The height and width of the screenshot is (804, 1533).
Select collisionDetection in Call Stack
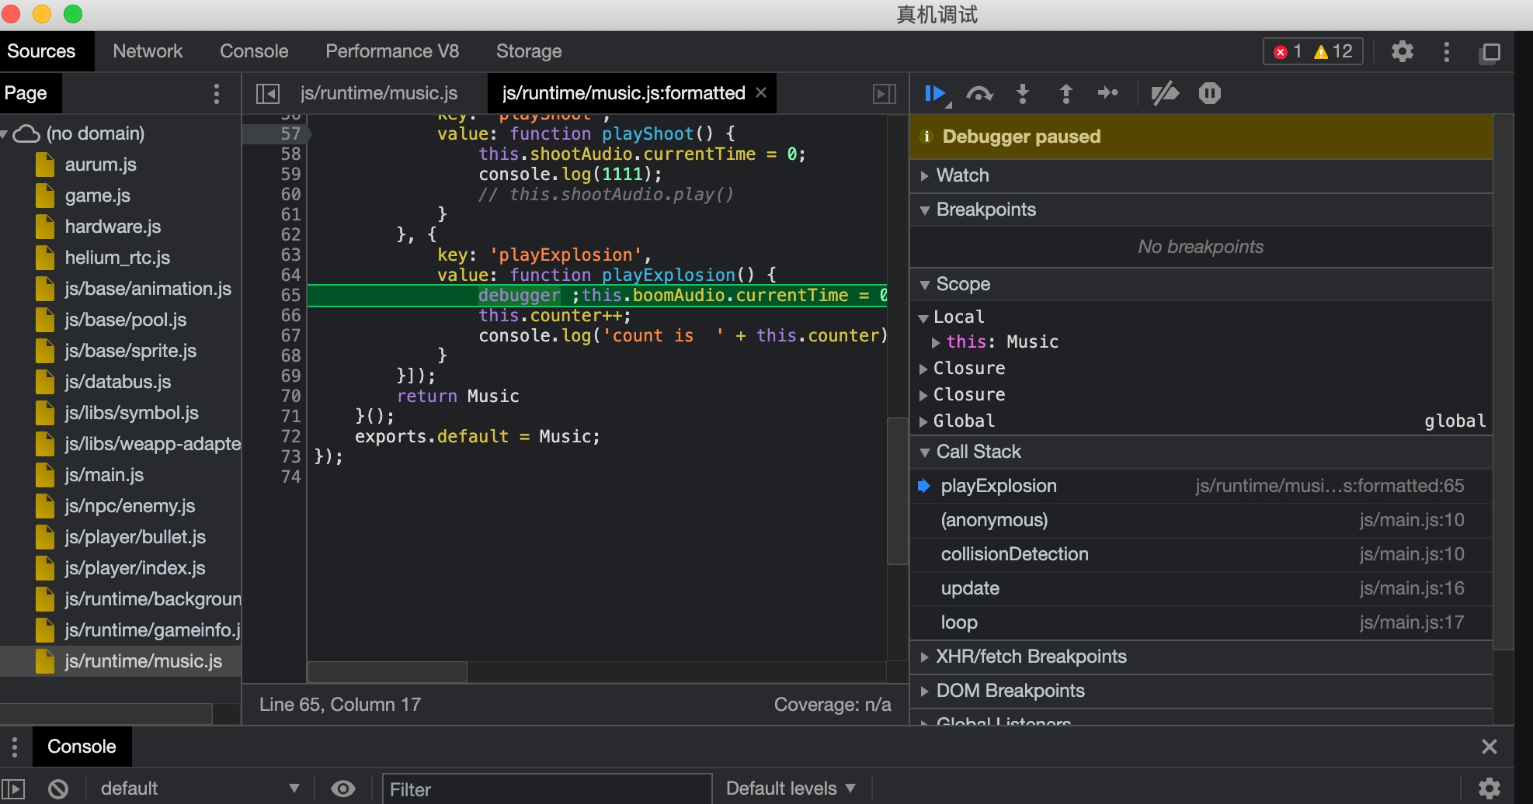click(1014, 554)
